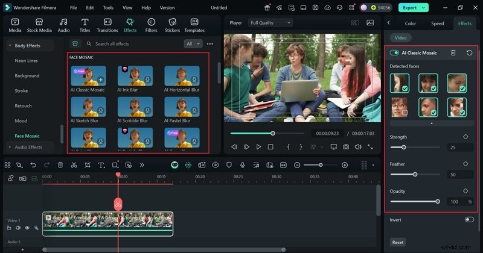Image resolution: width=483 pixels, height=253 pixels.
Task: Expand the Audio Effects category
Action: [x=10, y=147]
